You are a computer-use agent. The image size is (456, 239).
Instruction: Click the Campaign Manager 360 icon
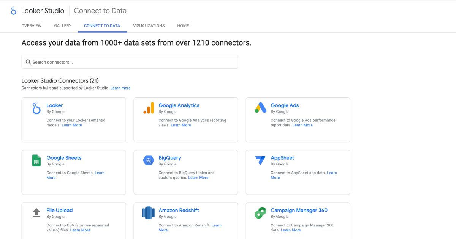tap(260, 213)
